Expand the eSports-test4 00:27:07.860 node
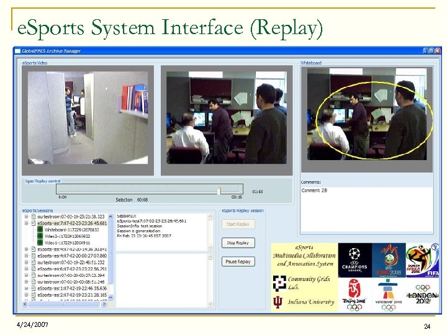This screenshot has width=447, height=335. (26, 256)
